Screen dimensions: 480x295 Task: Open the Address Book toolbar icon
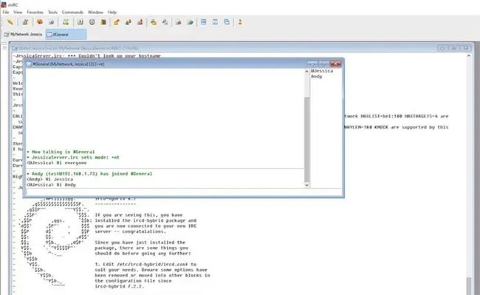(x=80, y=22)
